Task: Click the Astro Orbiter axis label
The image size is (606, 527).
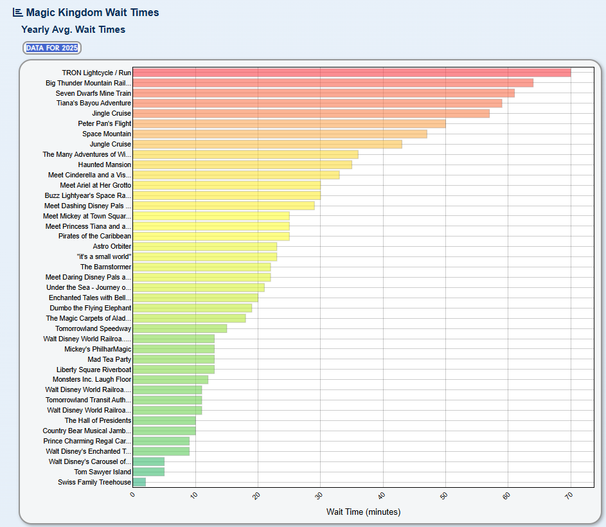Action: (x=112, y=247)
